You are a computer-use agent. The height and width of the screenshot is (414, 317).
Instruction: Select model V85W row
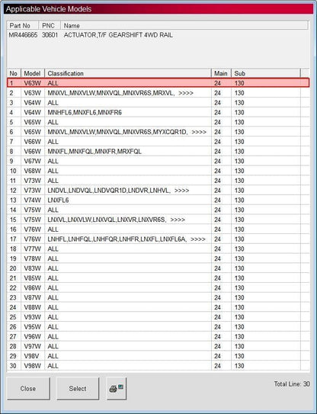[158, 278]
